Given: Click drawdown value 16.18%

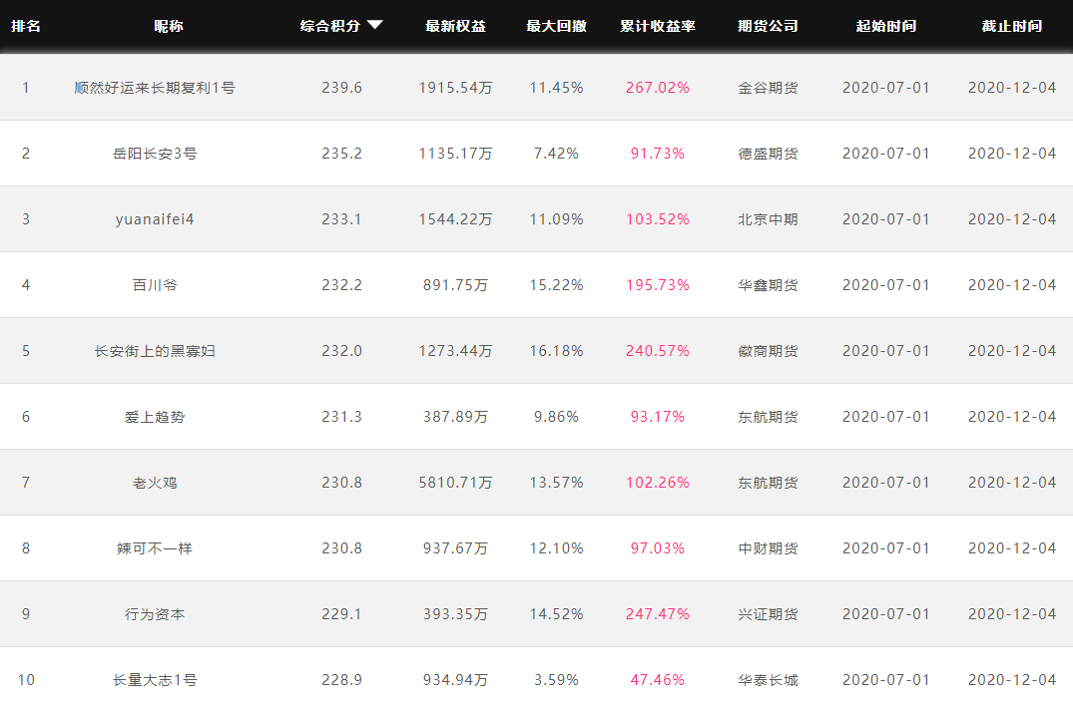Looking at the screenshot, I should click(556, 351).
